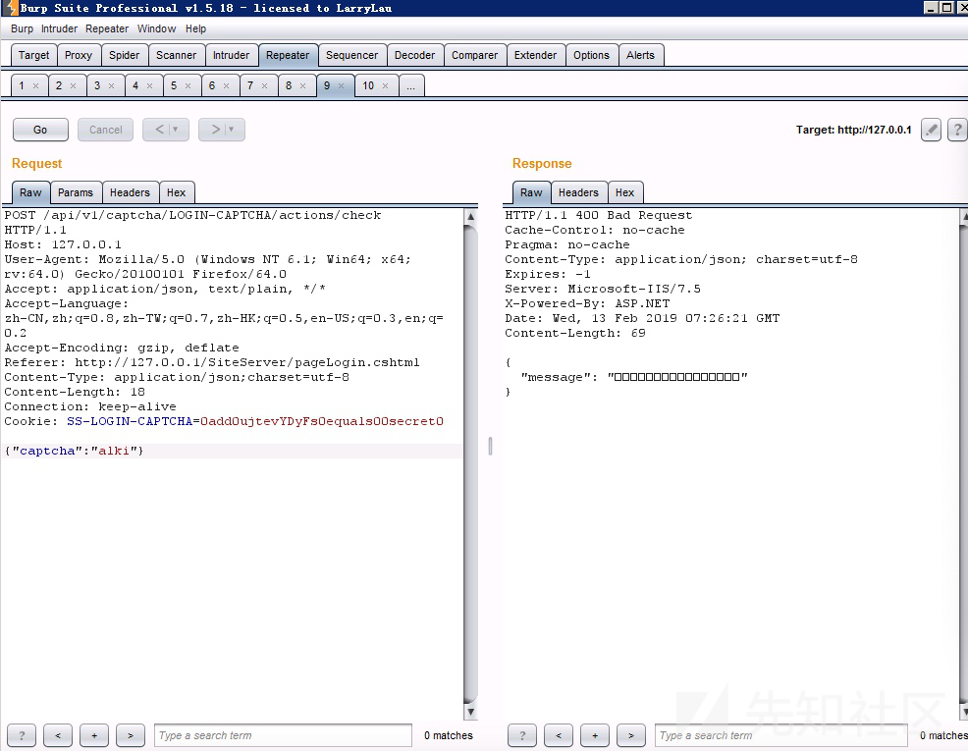Click response search help icon
Image resolution: width=968 pixels, height=751 pixels.
(522, 735)
